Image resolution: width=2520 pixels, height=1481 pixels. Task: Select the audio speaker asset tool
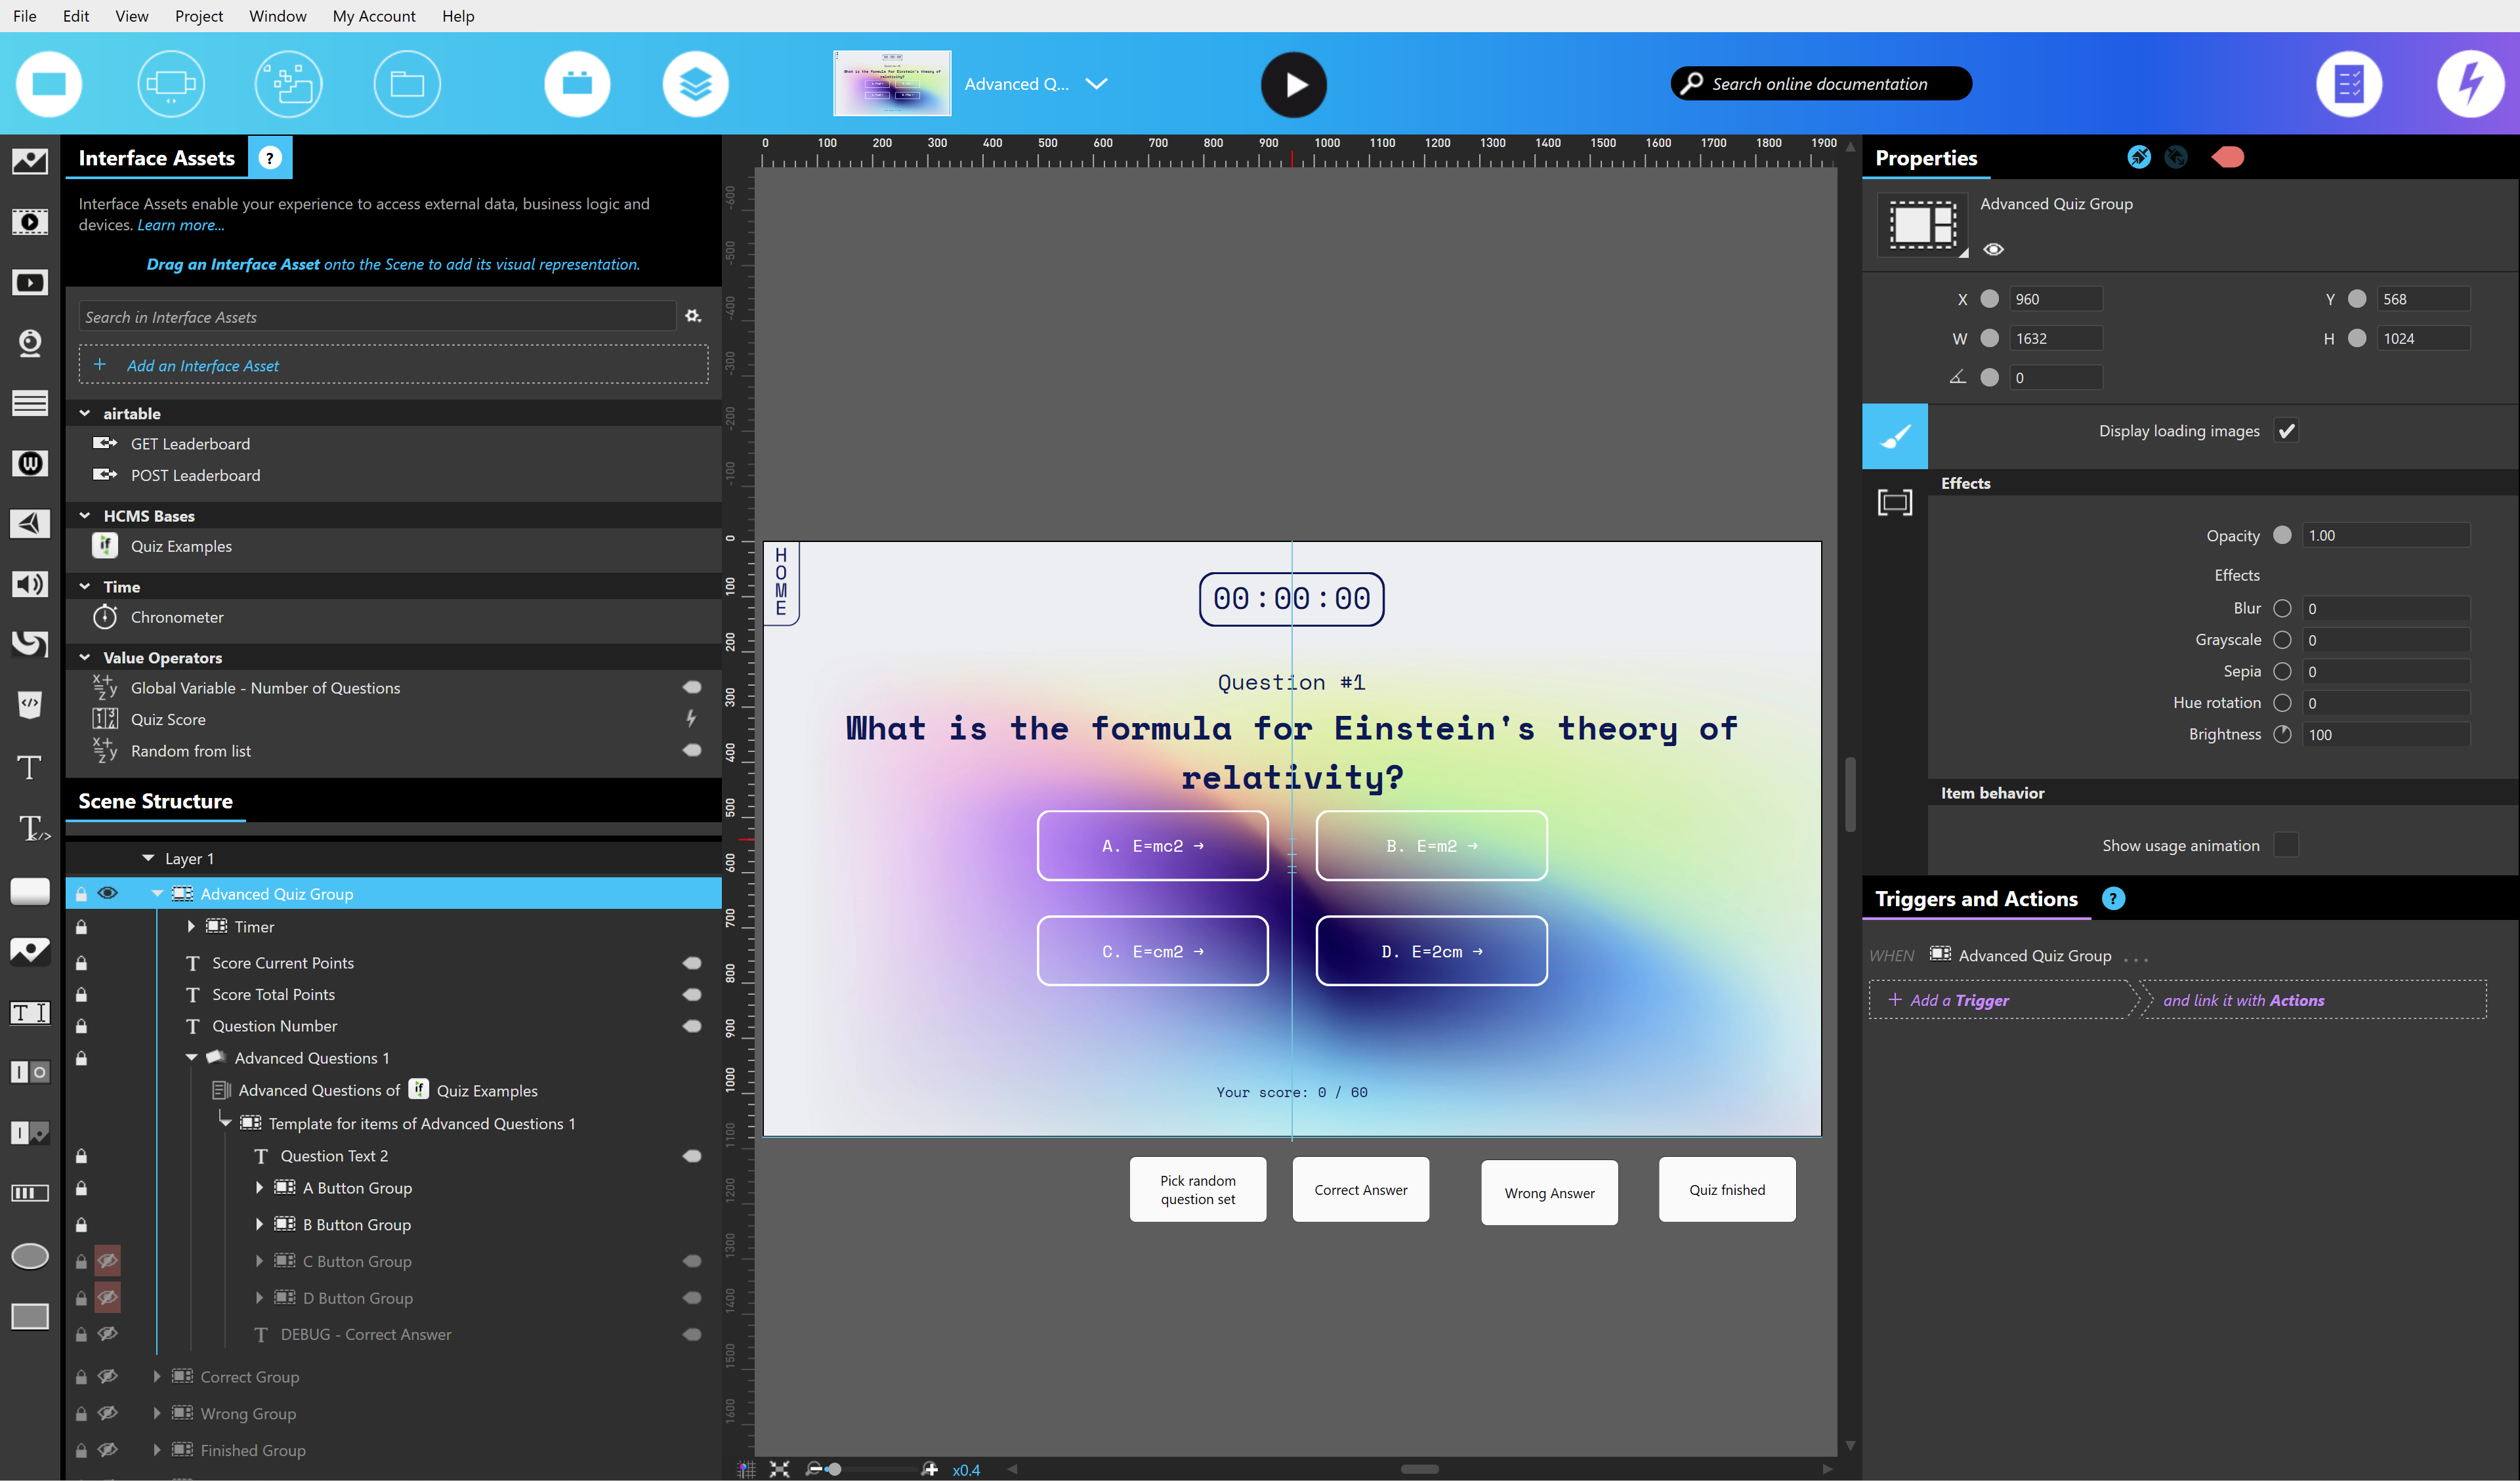point(30,584)
